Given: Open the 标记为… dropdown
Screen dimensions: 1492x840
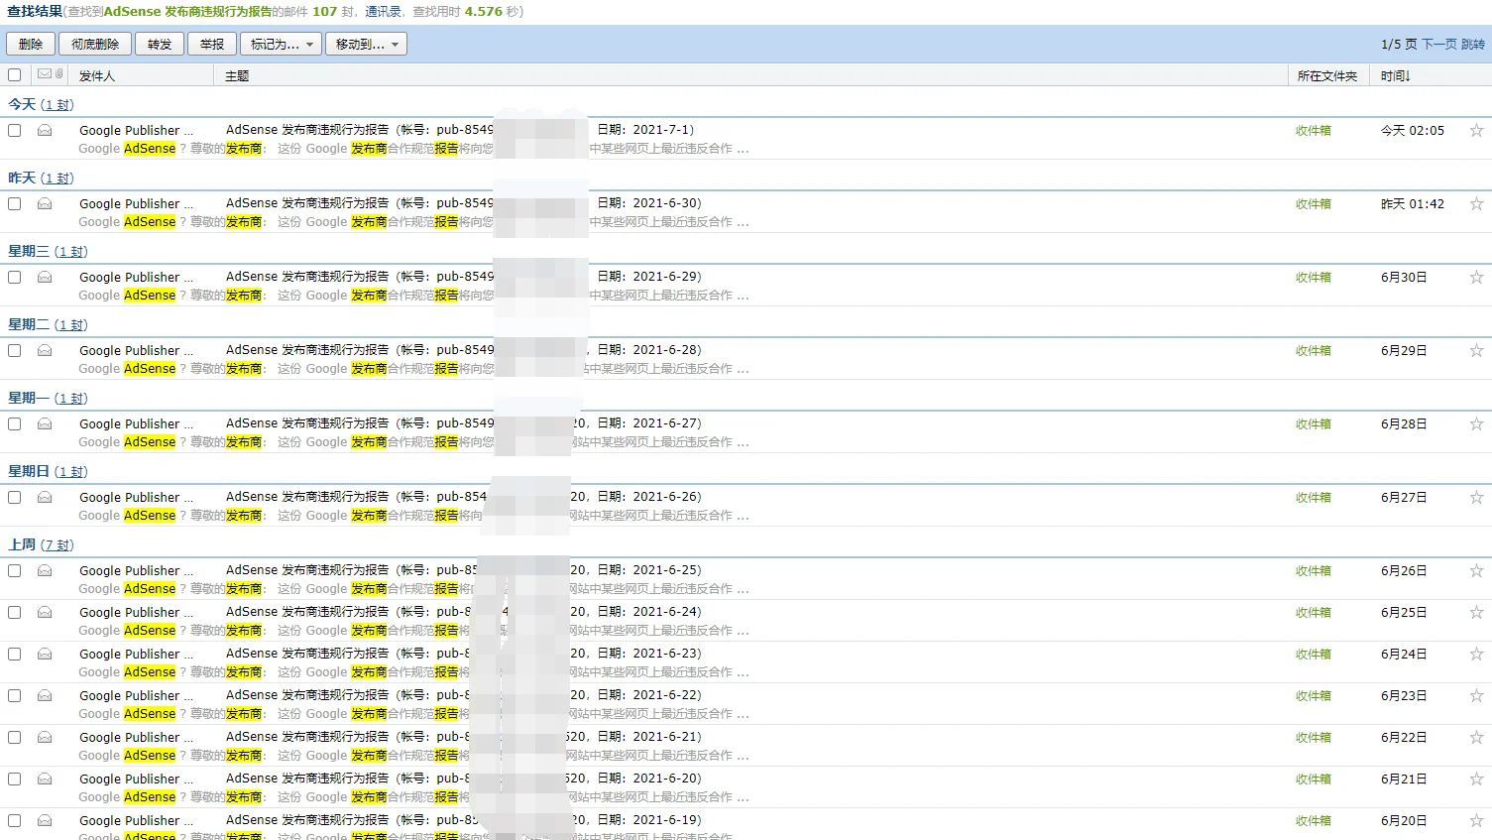Looking at the screenshot, I should coord(281,44).
